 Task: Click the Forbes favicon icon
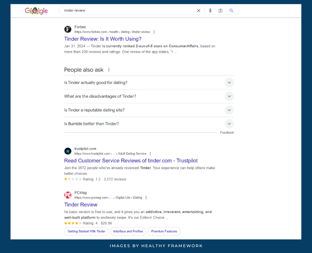pyautogui.click(x=68, y=29)
